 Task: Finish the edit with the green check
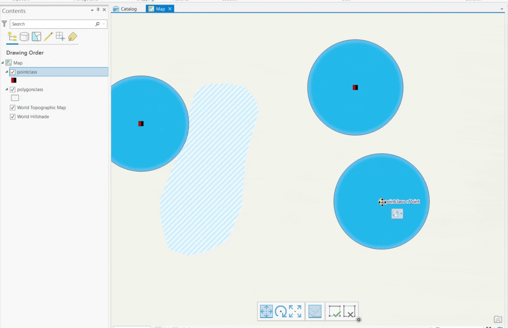coord(335,311)
